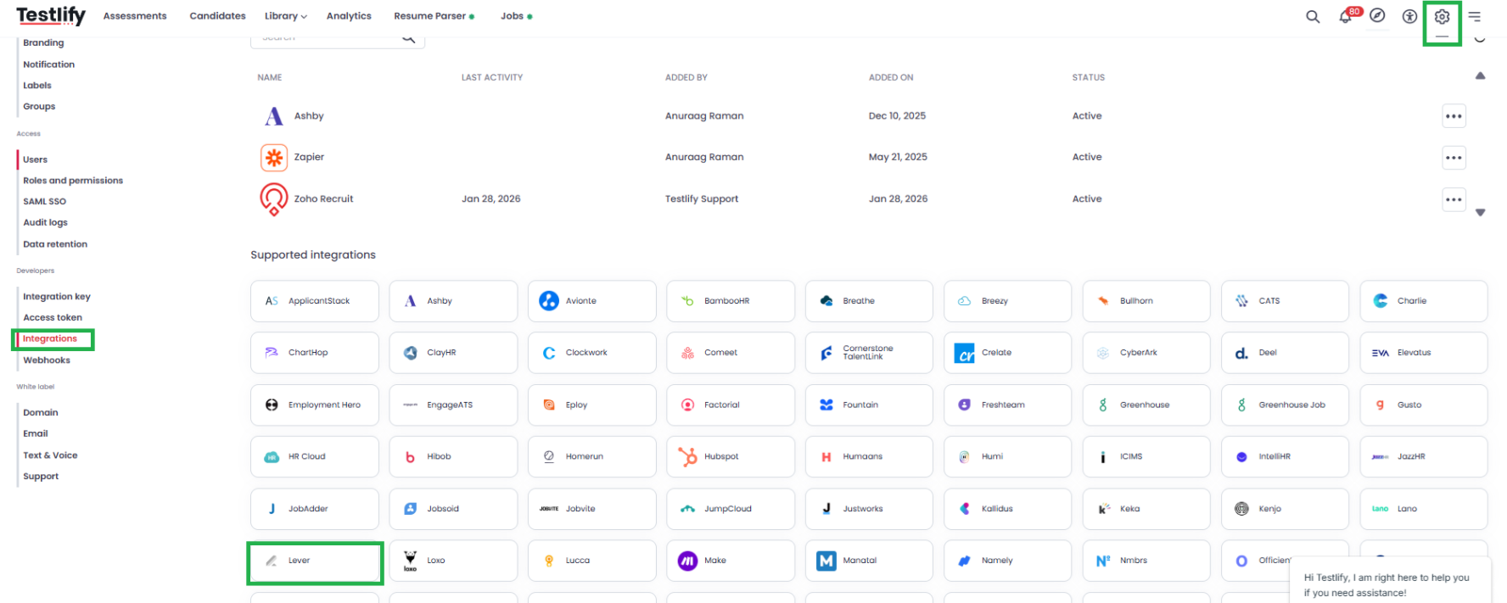Open Notification settings in sidebar
Viewport: 1507px width, 603px height.
point(48,64)
